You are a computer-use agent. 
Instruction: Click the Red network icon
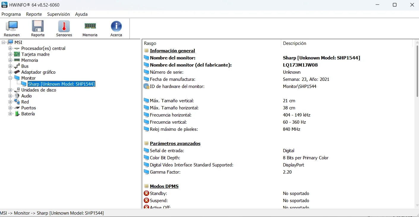[17, 102]
